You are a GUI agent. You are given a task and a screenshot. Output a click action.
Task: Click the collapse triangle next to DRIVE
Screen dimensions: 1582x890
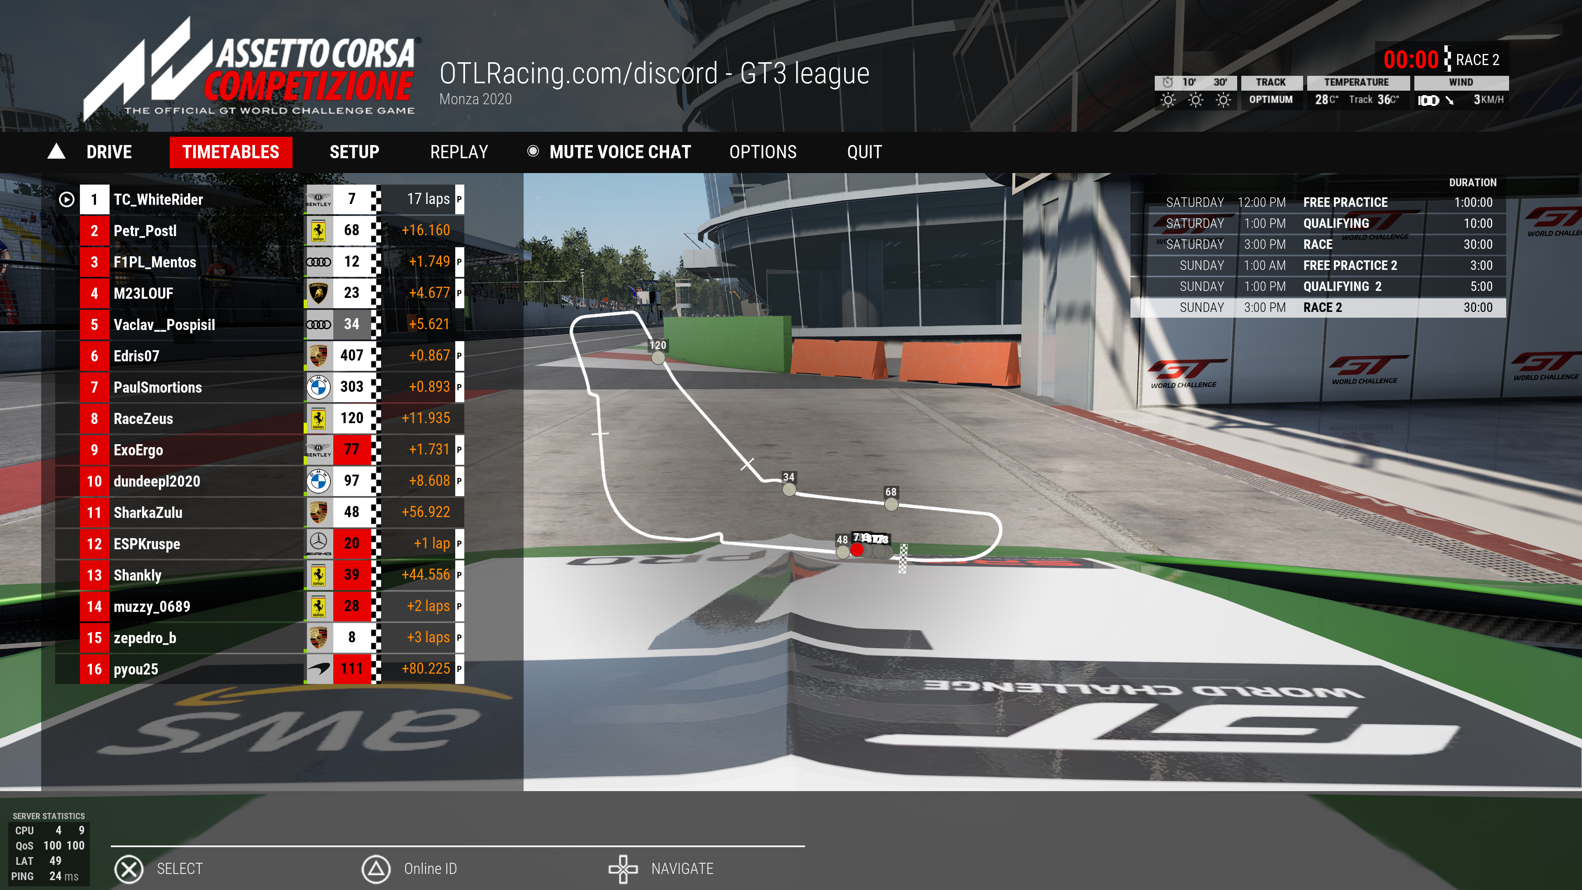(56, 151)
